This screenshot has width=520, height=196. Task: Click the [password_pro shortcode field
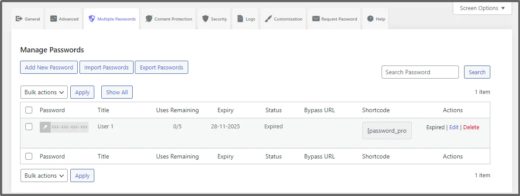tap(387, 131)
